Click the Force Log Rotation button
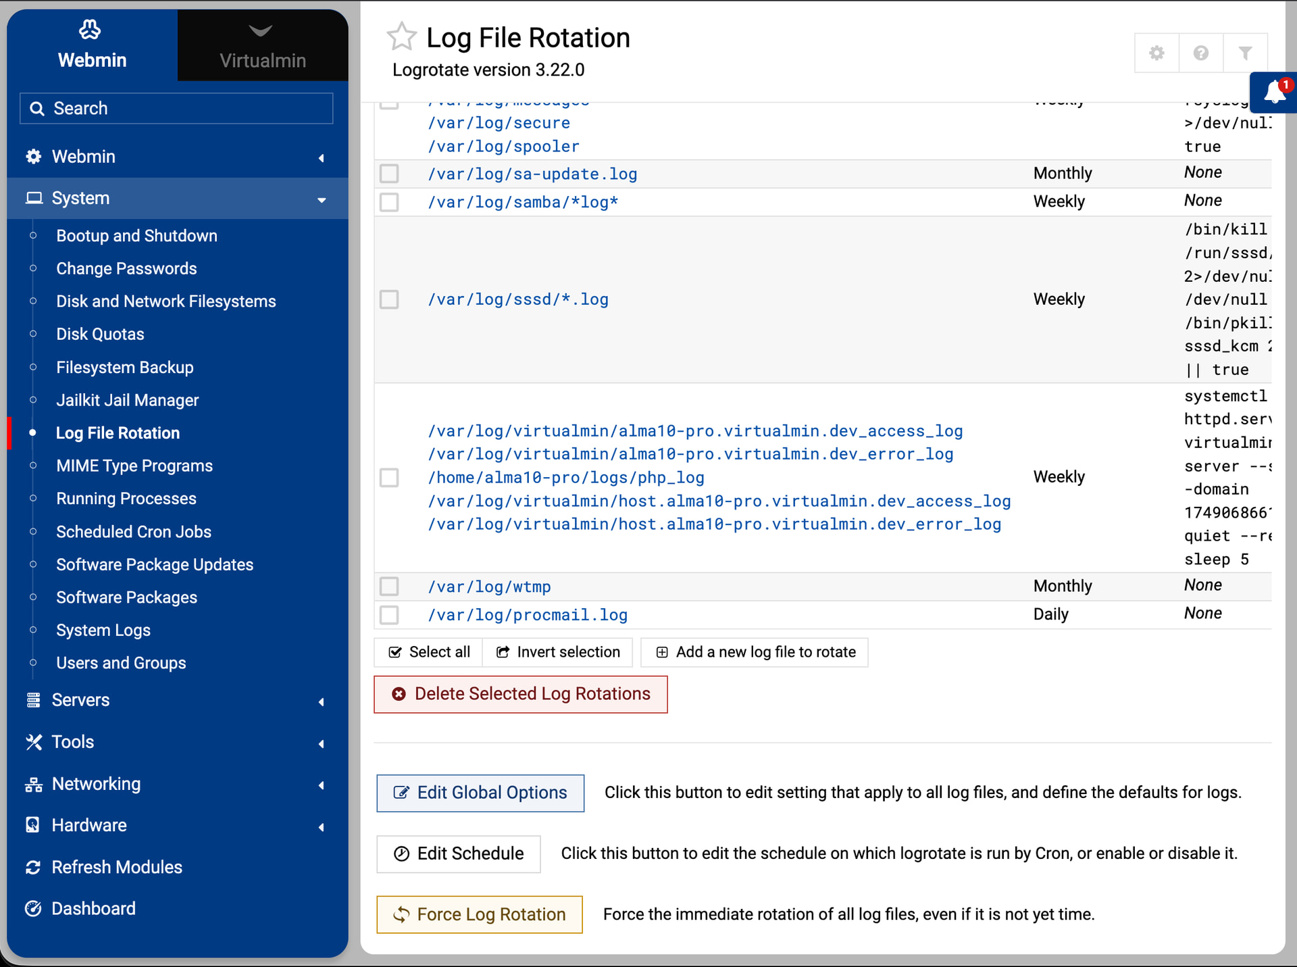Viewport: 1297px width, 967px height. pyautogui.click(x=480, y=914)
